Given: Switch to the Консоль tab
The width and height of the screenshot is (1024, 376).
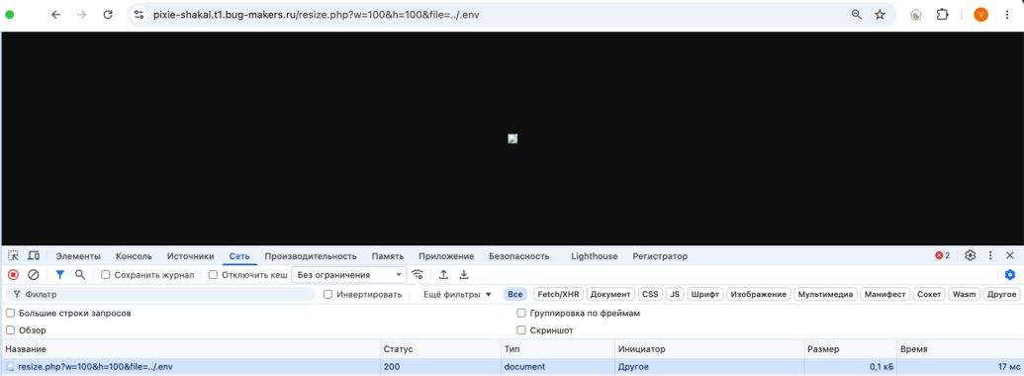Looking at the screenshot, I should click(x=134, y=256).
